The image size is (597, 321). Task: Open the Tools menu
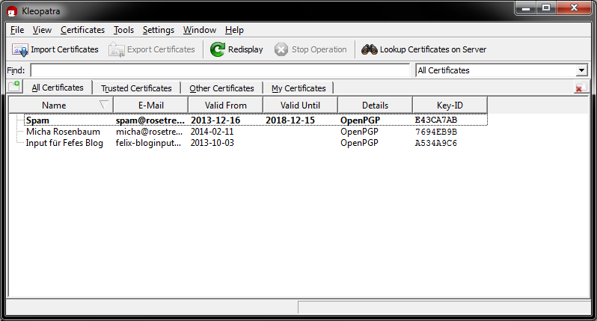point(123,30)
